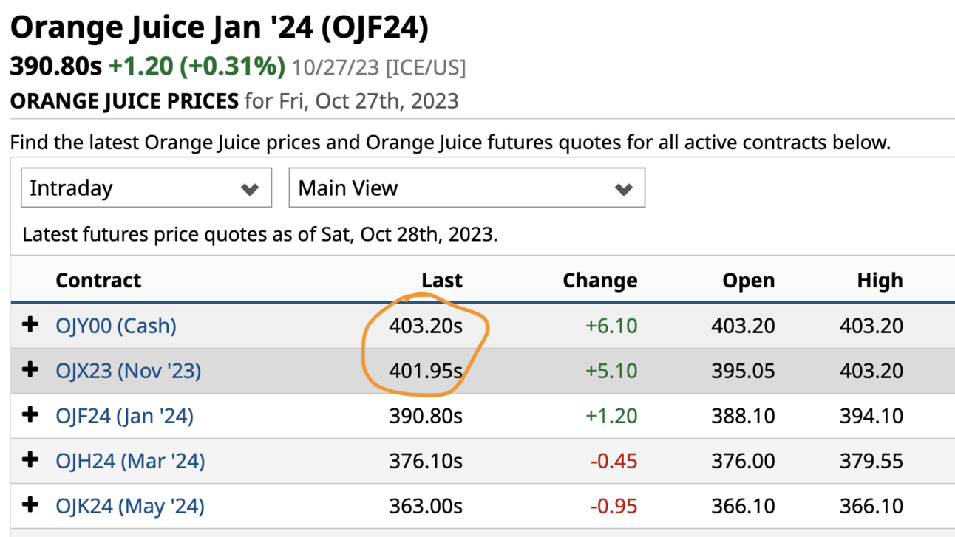Click the Intraday dropdown chevron arrow
The height and width of the screenshot is (537, 955).
250,190
